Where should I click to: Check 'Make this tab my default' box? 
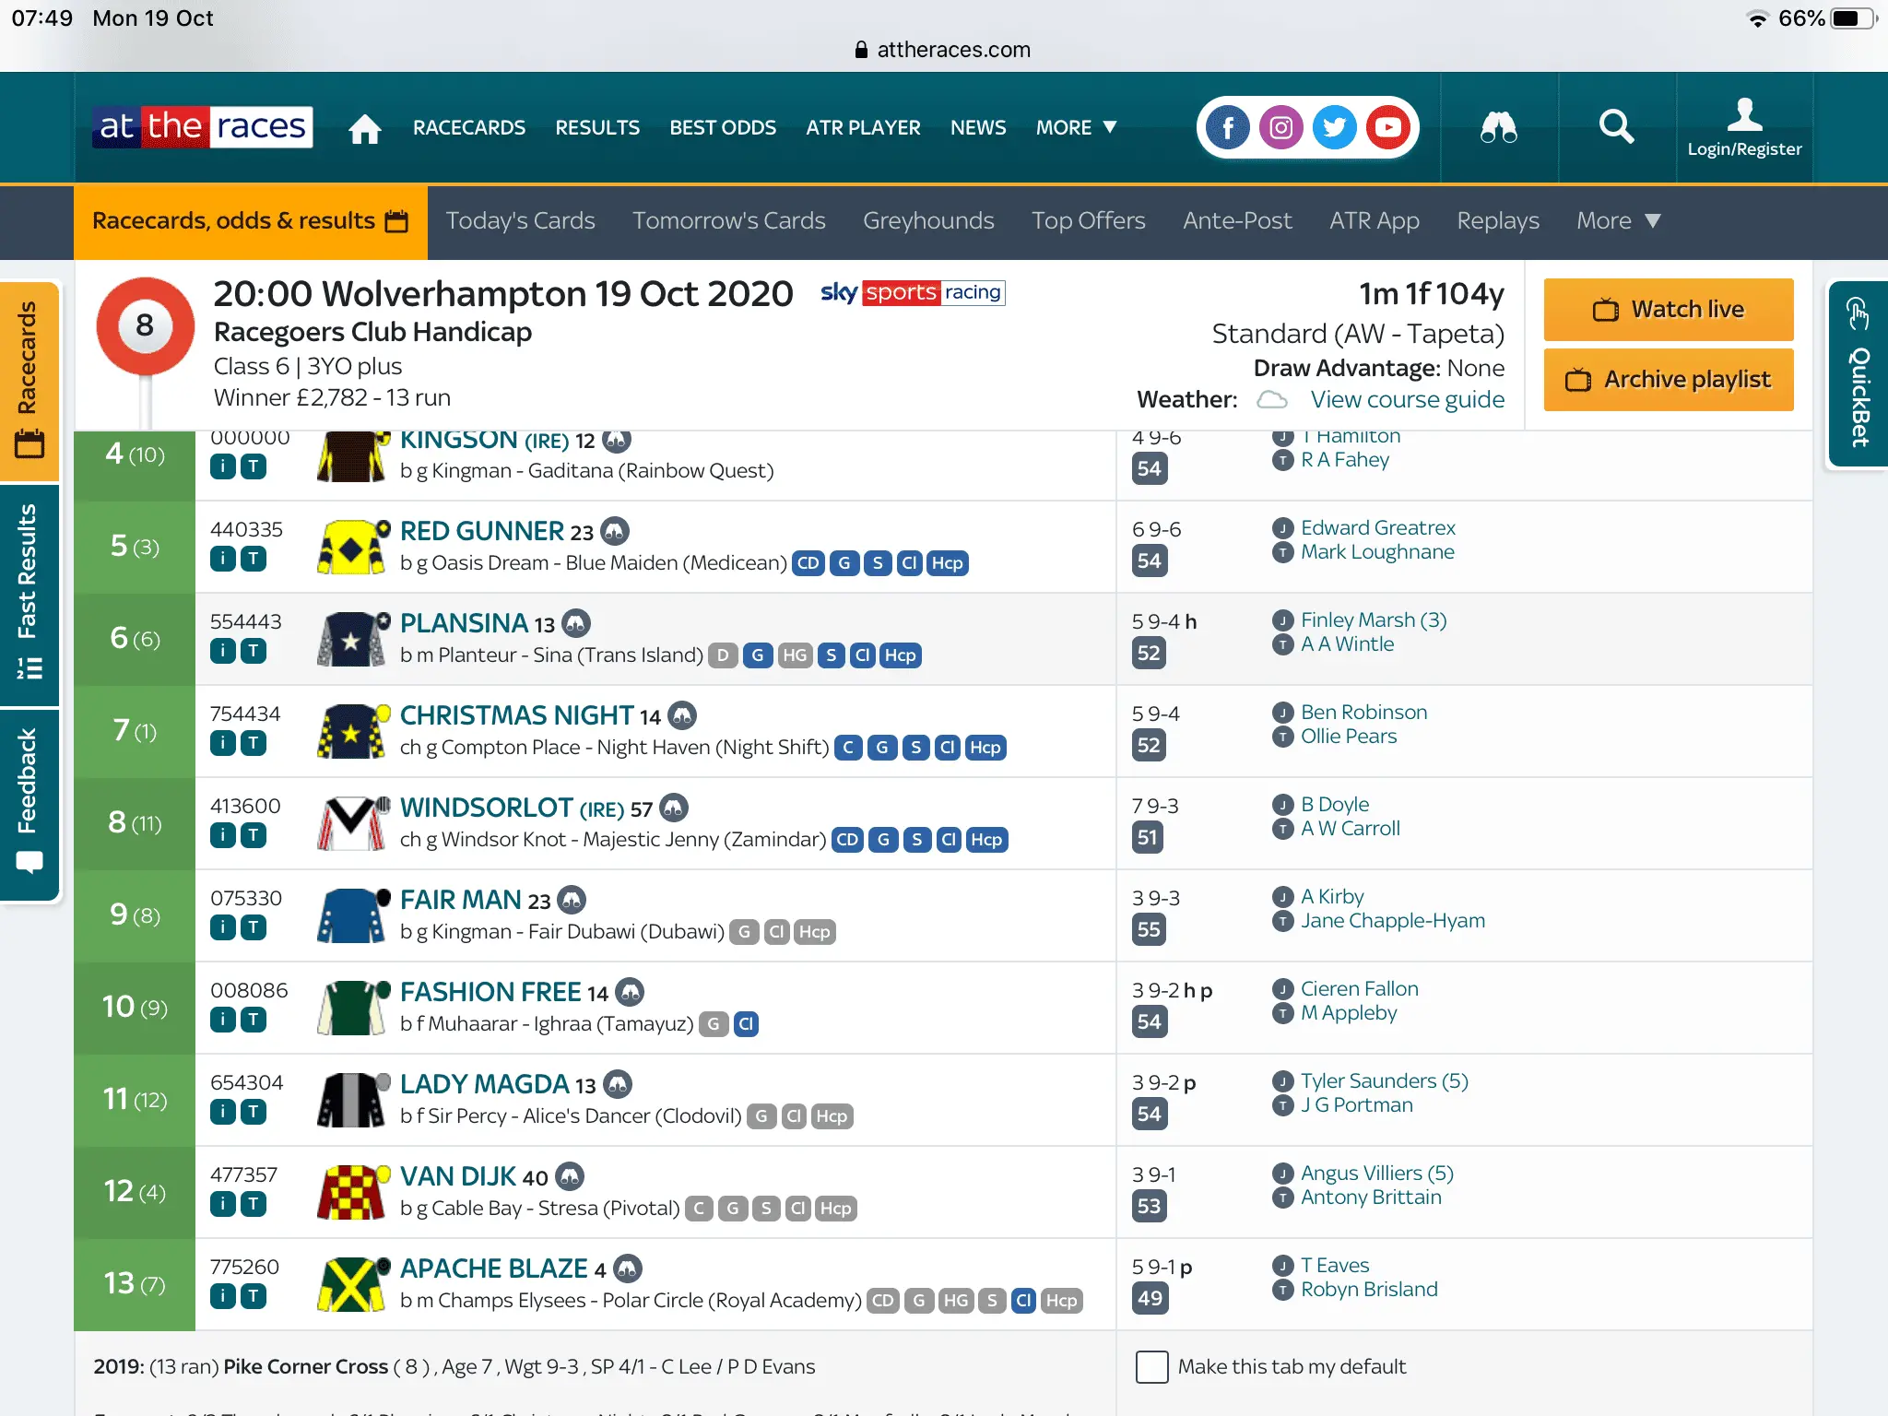click(x=1151, y=1366)
